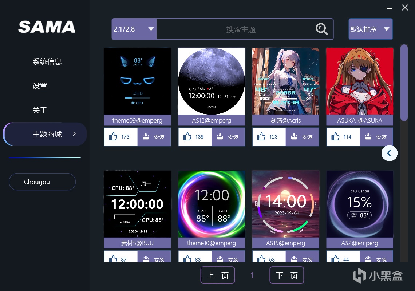Click the magnifier search icon
Screen dimensions: 415x291
(x=321, y=29)
